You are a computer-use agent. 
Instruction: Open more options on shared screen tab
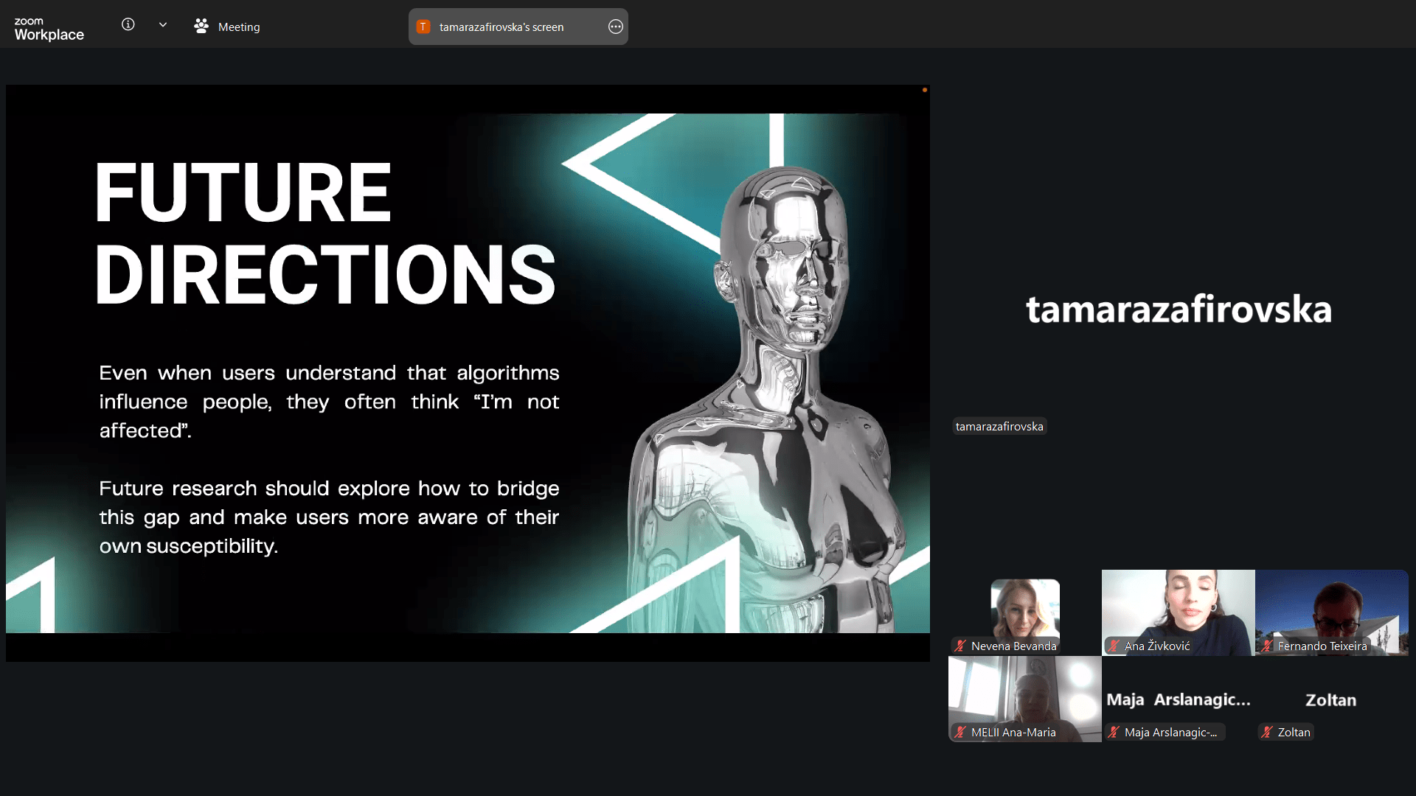tap(615, 27)
